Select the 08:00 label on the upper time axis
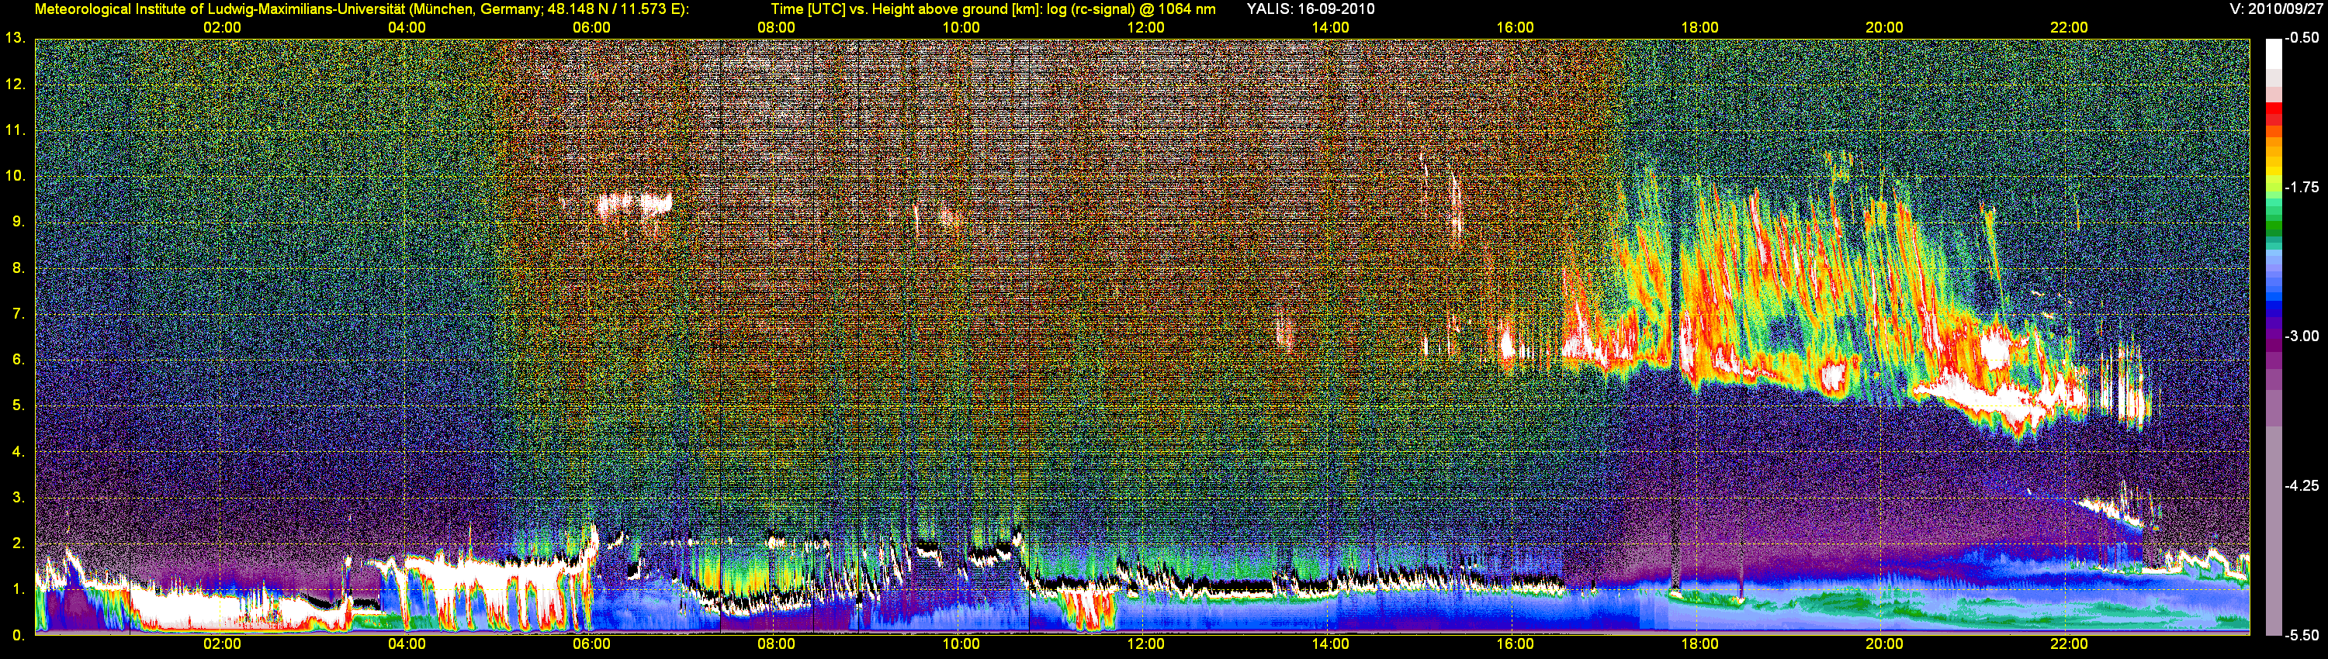 [776, 28]
